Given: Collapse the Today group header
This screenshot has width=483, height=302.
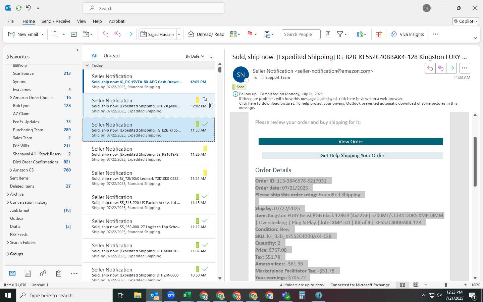Looking at the screenshot, I should pyautogui.click(x=87, y=65).
